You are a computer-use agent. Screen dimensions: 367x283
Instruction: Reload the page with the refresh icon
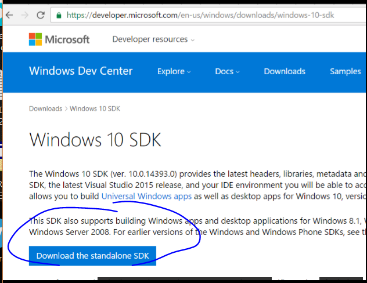pyautogui.click(x=40, y=14)
